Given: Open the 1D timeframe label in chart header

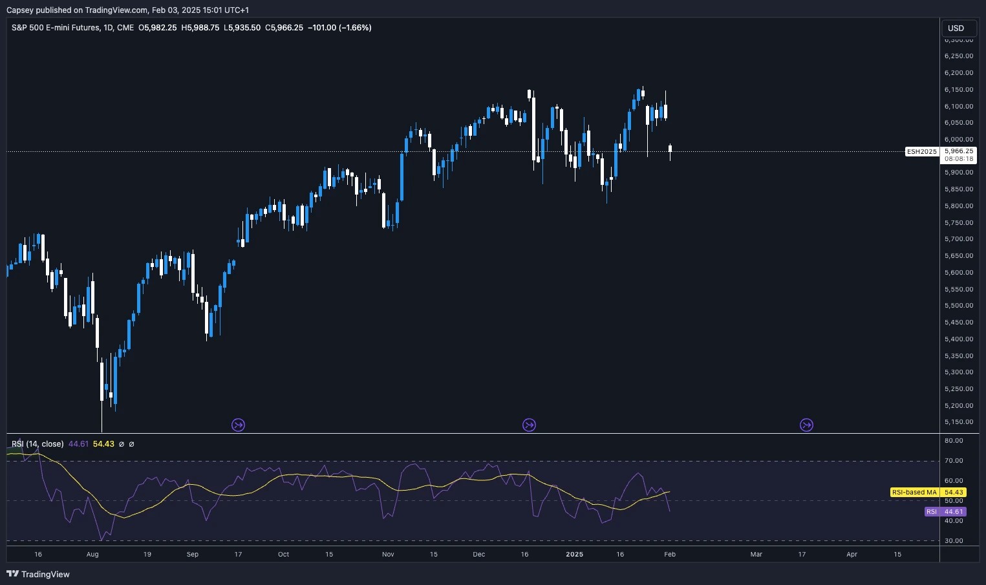Looking at the screenshot, I should [x=107, y=28].
